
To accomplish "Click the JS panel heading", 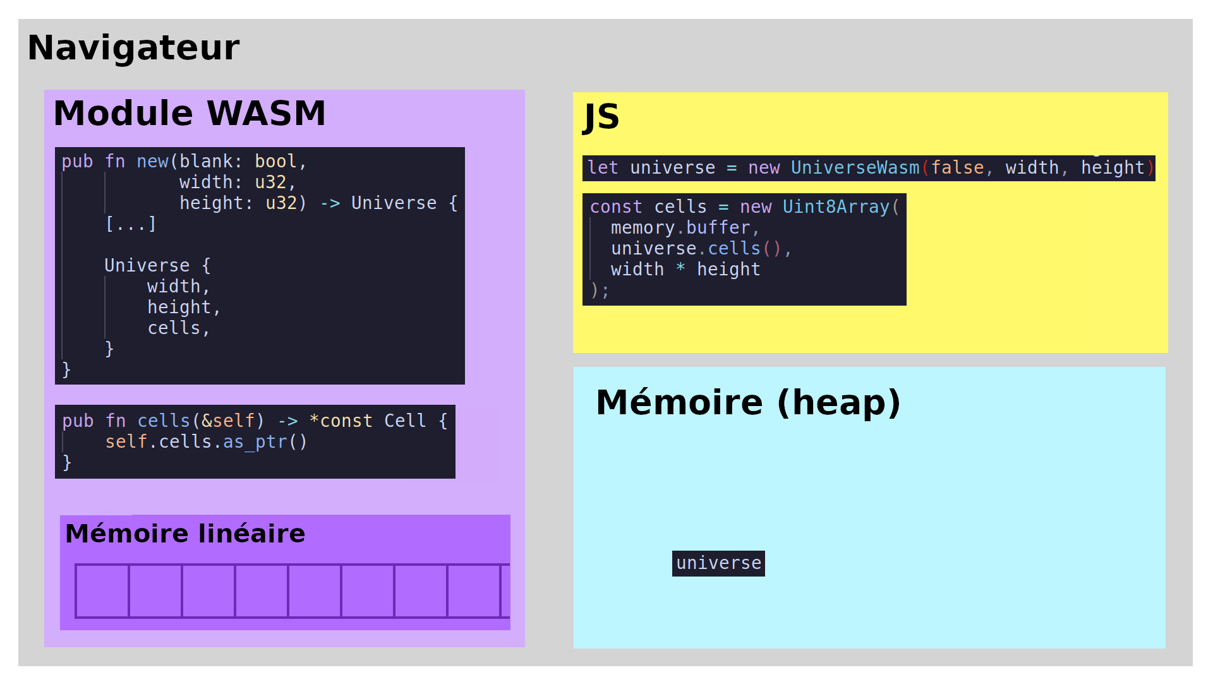I will [601, 117].
